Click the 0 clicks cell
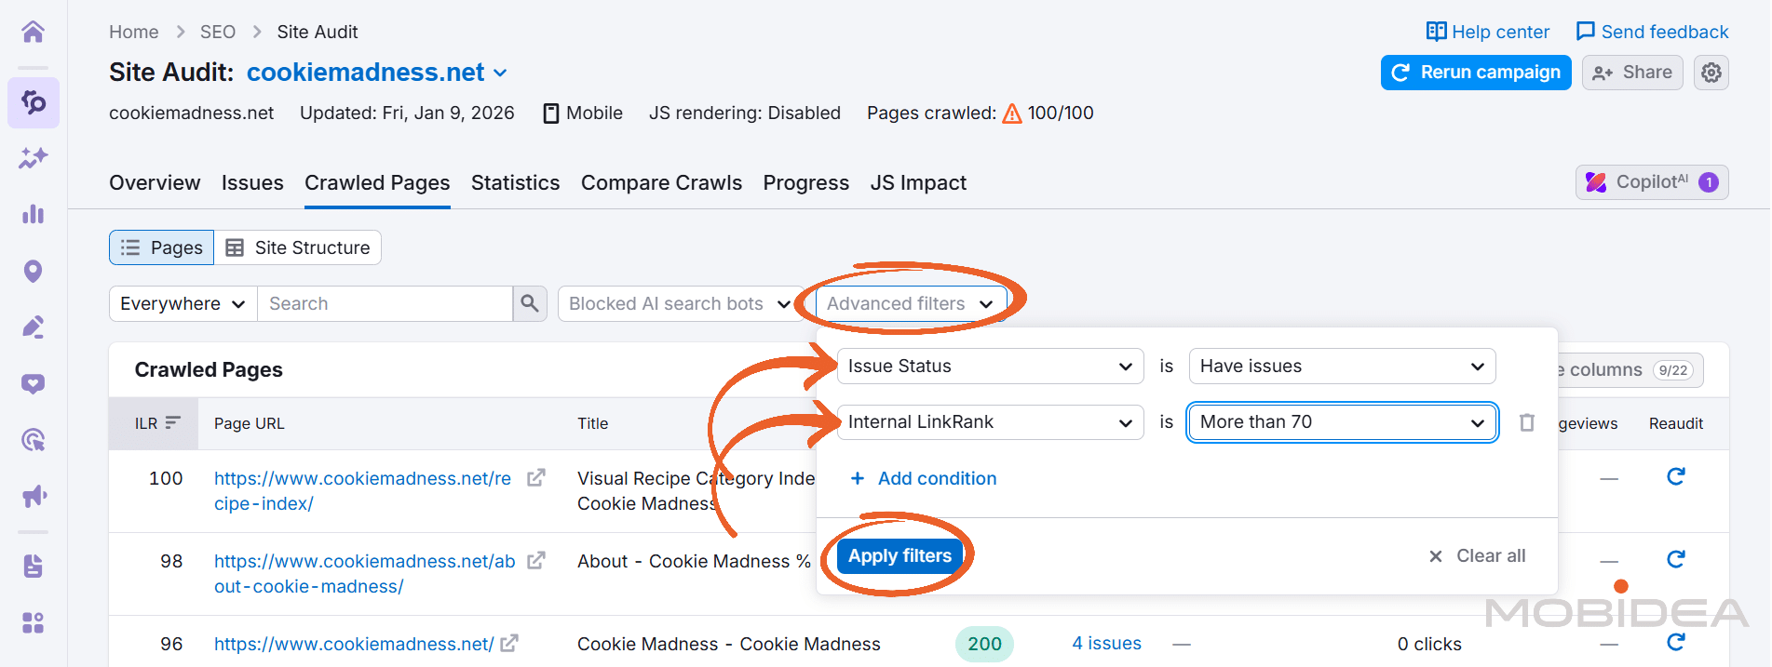This screenshot has width=1772, height=667. [1429, 644]
